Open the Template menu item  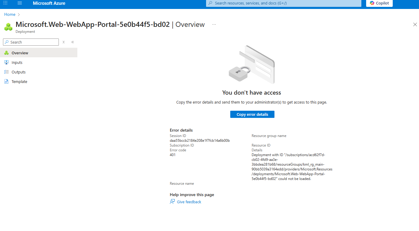[x=39, y=81]
